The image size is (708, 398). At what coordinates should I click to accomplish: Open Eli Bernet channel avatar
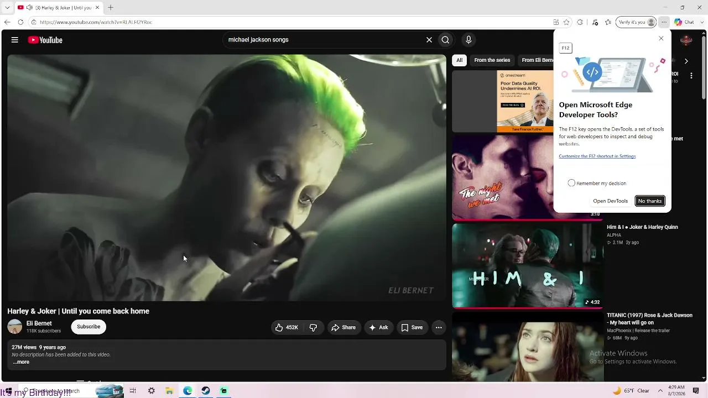click(x=15, y=327)
